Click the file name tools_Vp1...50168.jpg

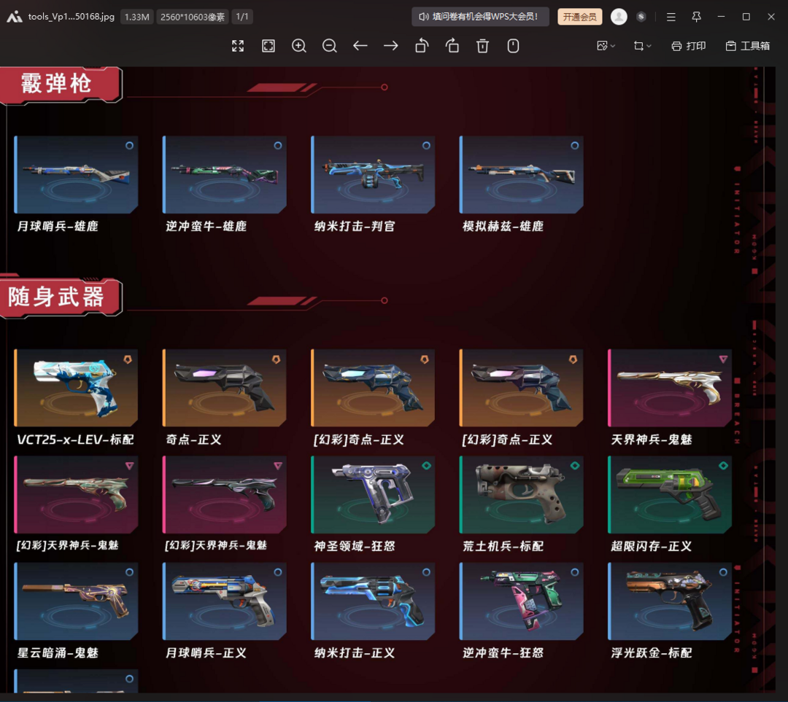72,17
